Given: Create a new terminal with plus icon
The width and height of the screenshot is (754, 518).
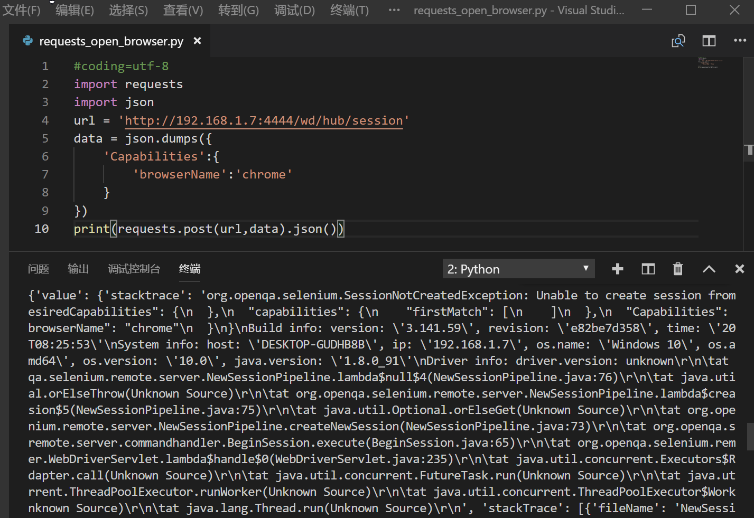Looking at the screenshot, I should click(x=618, y=269).
